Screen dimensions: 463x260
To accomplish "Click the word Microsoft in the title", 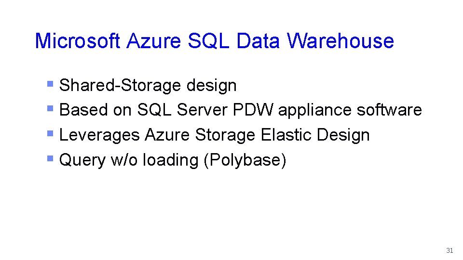I will point(77,41).
